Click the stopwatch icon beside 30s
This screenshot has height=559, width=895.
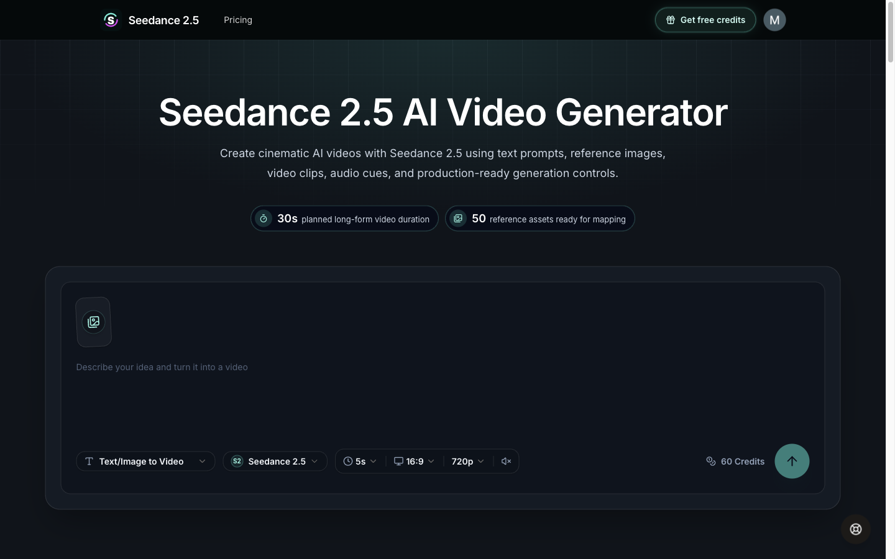(x=264, y=219)
